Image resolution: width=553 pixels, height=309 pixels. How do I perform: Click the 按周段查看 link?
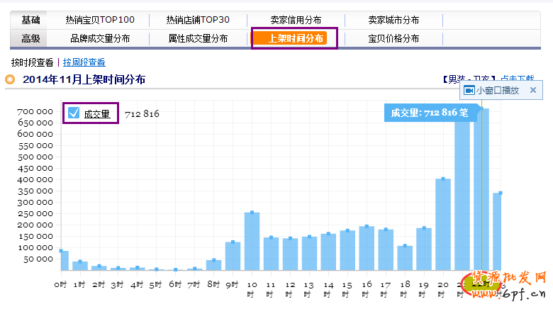point(84,62)
